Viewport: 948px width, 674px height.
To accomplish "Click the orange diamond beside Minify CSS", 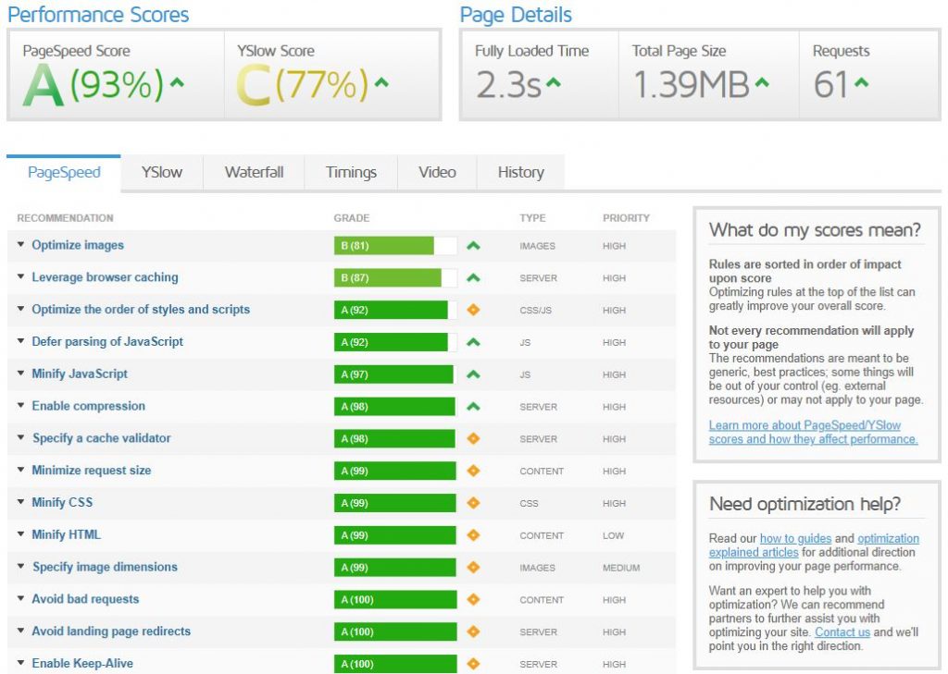I will click(x=473, y=503).
